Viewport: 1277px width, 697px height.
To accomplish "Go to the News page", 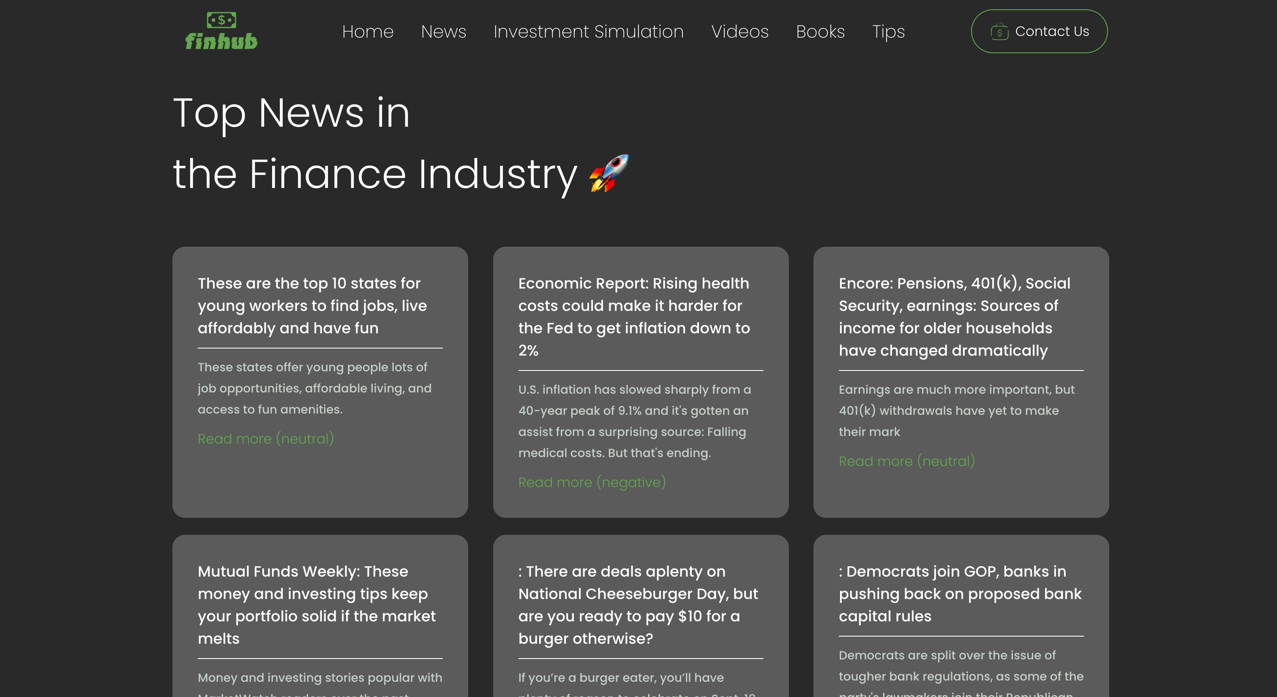I will point(443,32).
